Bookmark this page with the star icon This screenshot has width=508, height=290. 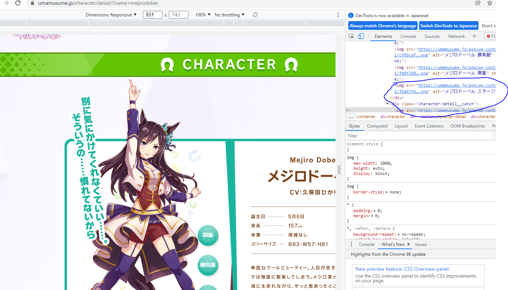[x=490, y=3]
